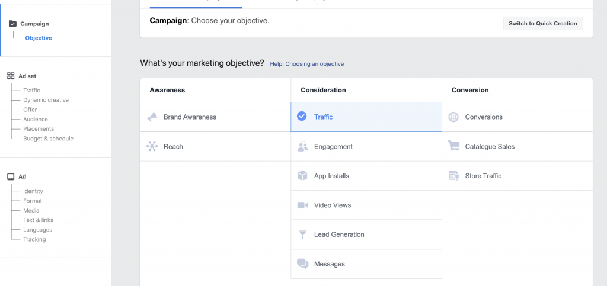Jump to Languages step

point(37,230)
